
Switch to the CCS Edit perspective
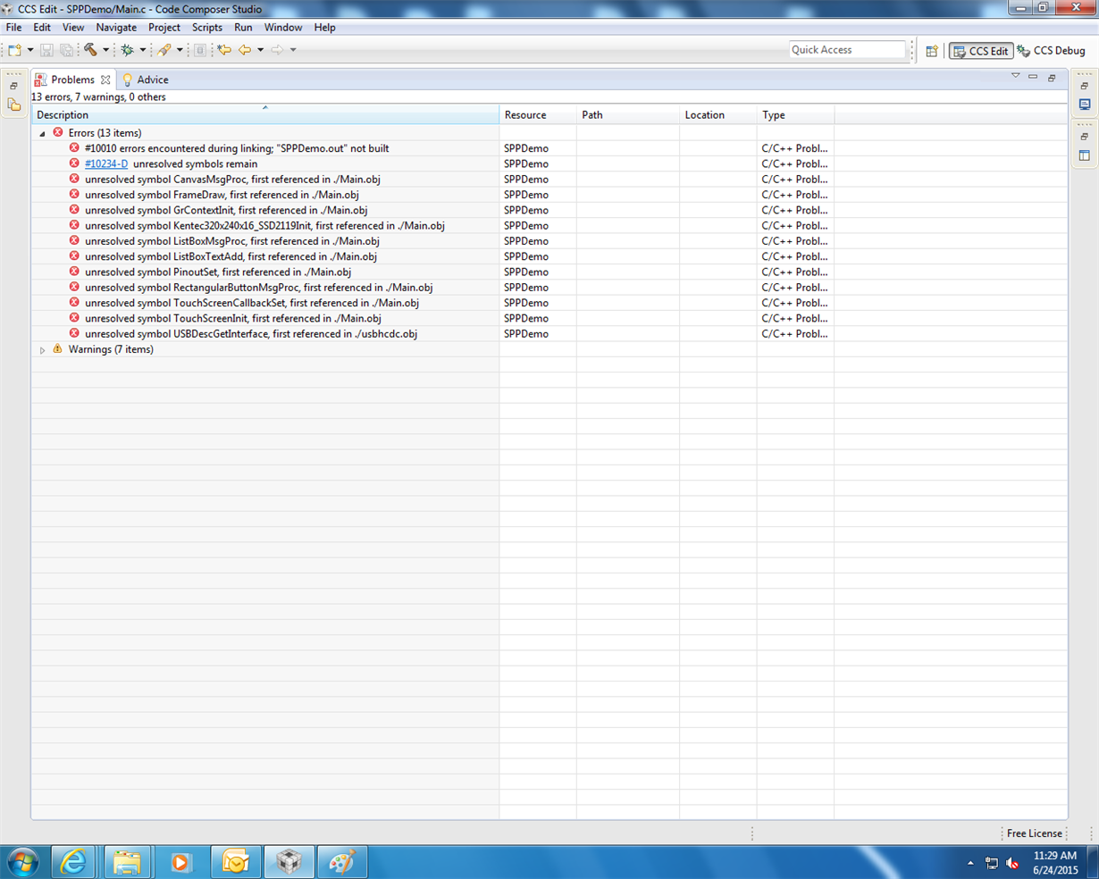(x=981, y=51)
